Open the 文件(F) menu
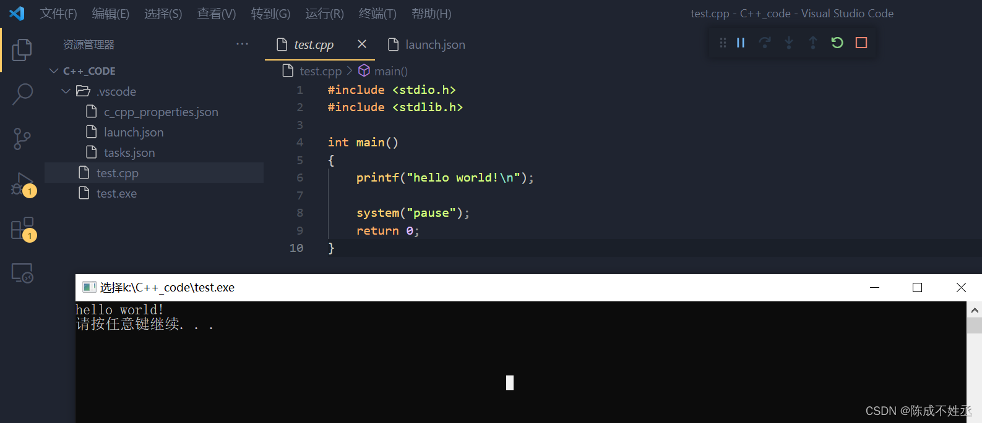982x423 pixels. pyautogui.click(x=59, y=14)
